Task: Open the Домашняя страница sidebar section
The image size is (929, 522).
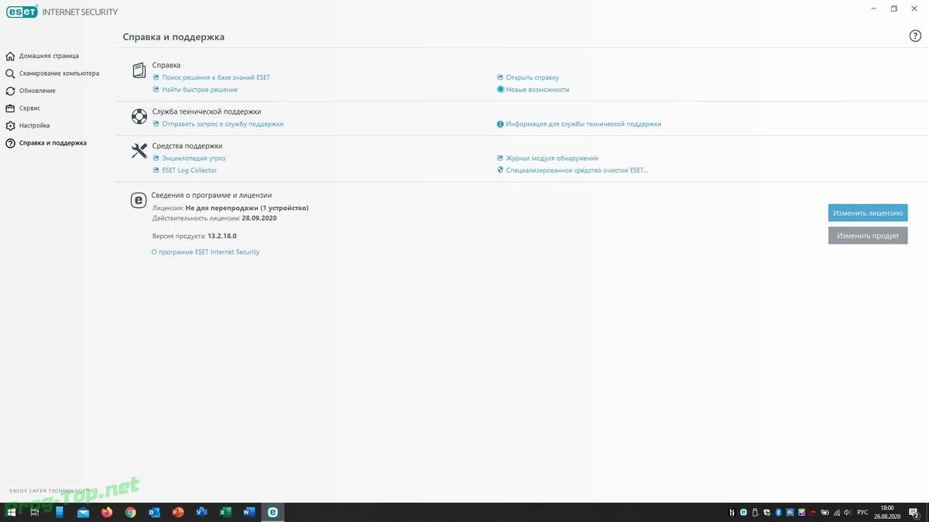Action: 50,56
